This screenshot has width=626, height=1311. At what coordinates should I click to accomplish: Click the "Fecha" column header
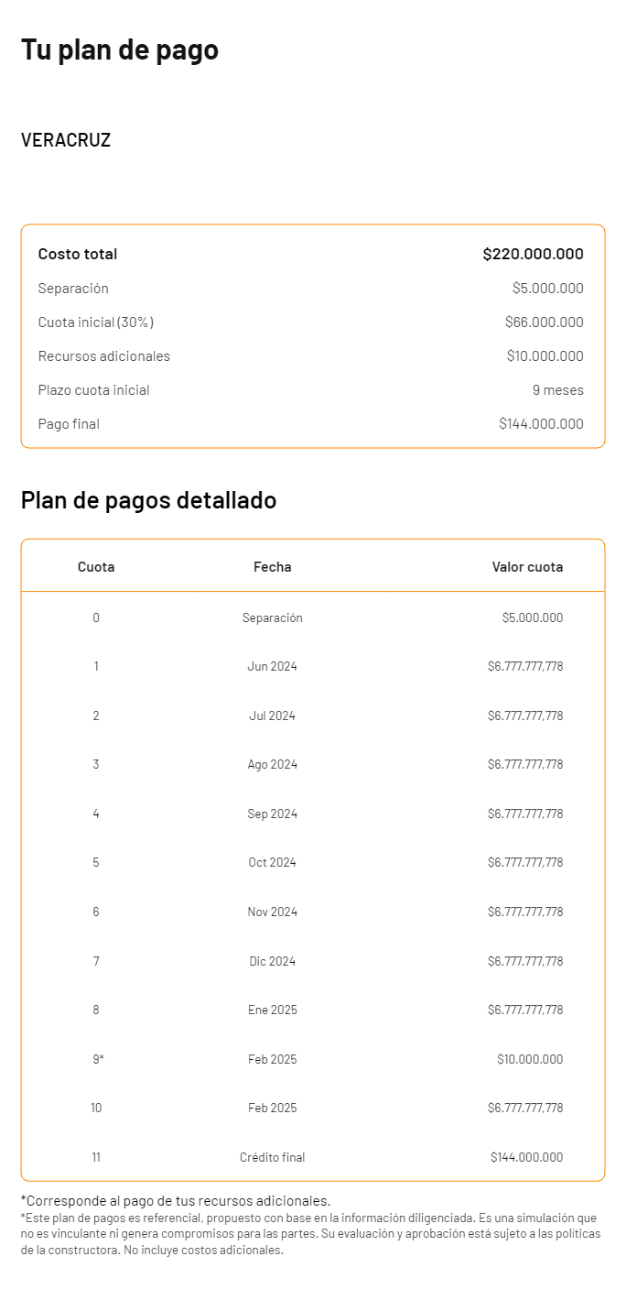[x=273, y=567]
